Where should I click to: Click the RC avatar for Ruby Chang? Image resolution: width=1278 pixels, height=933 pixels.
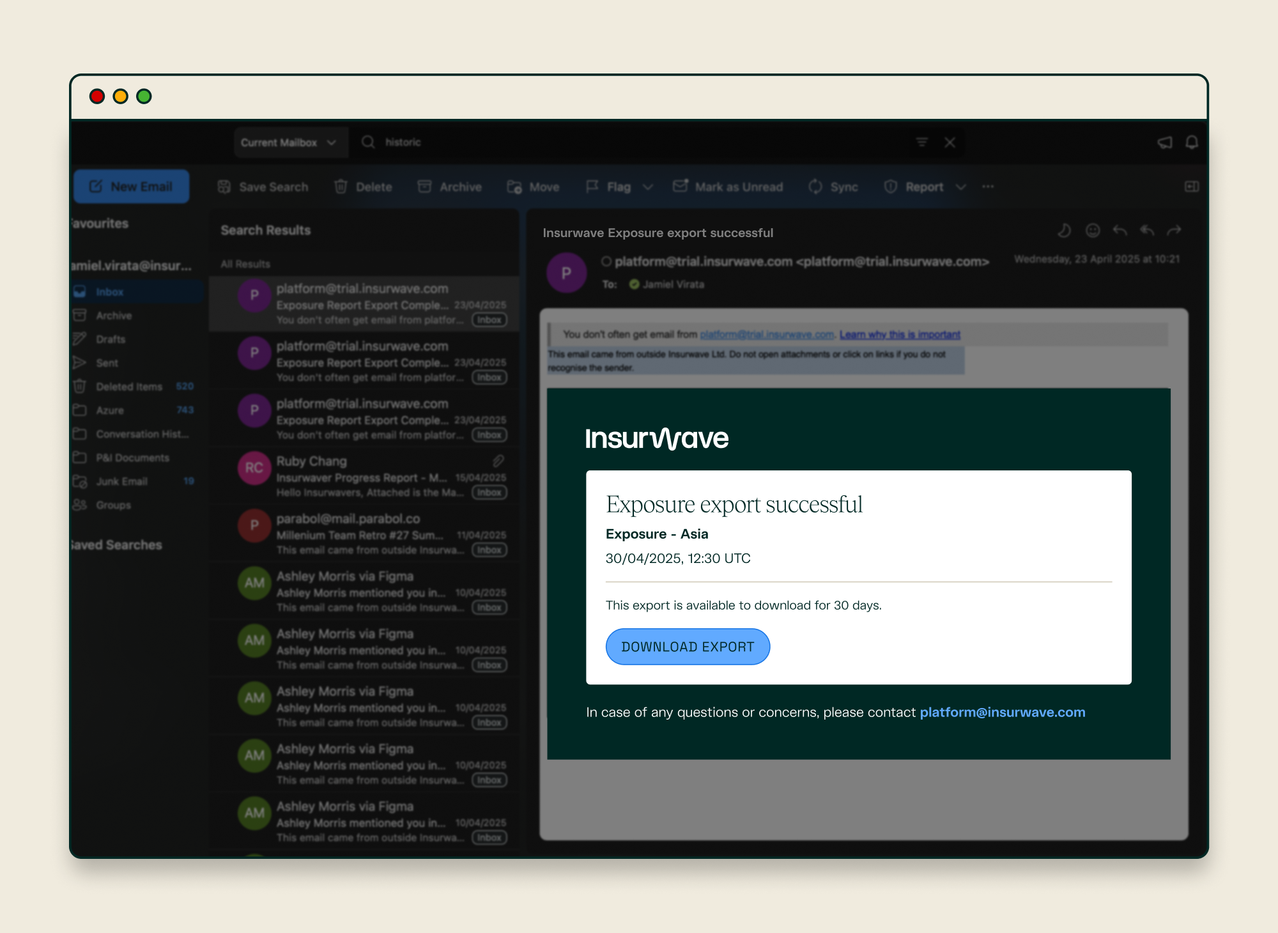click(254, 468)
